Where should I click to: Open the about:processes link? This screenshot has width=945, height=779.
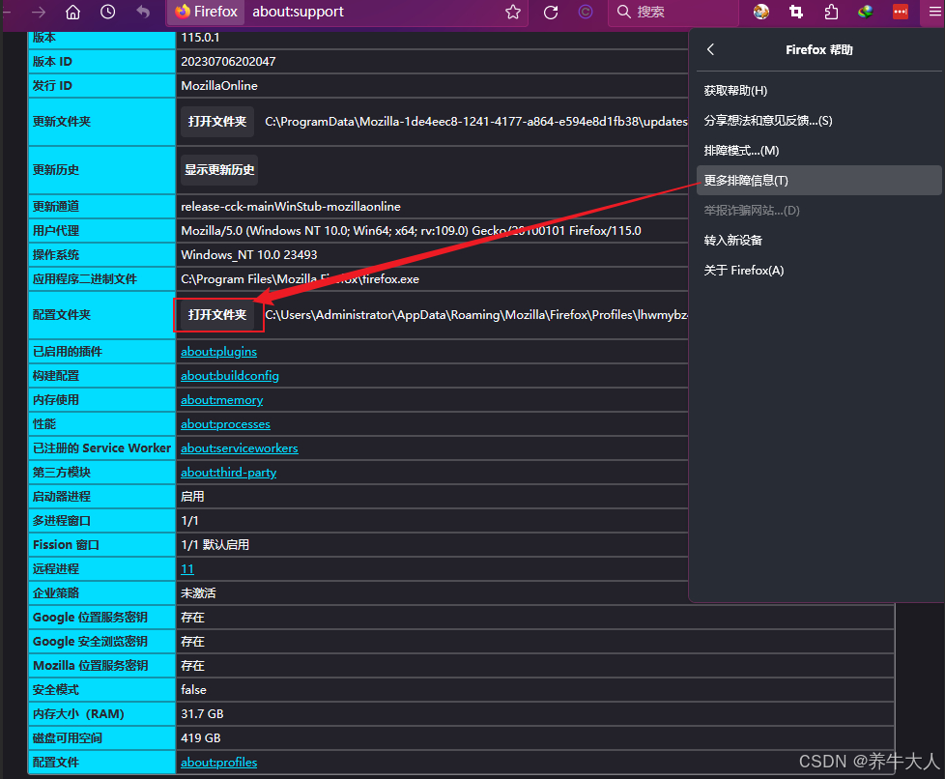(x=225, y=424)
